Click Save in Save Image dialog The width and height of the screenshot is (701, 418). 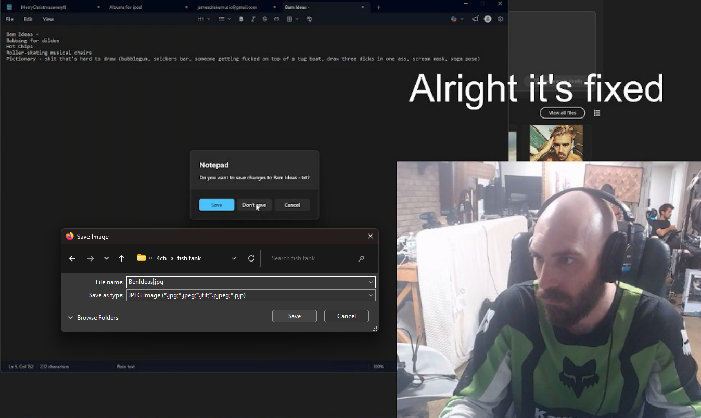[295, 316]
